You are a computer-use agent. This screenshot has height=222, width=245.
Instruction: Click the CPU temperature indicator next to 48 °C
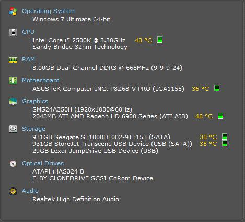160,40
